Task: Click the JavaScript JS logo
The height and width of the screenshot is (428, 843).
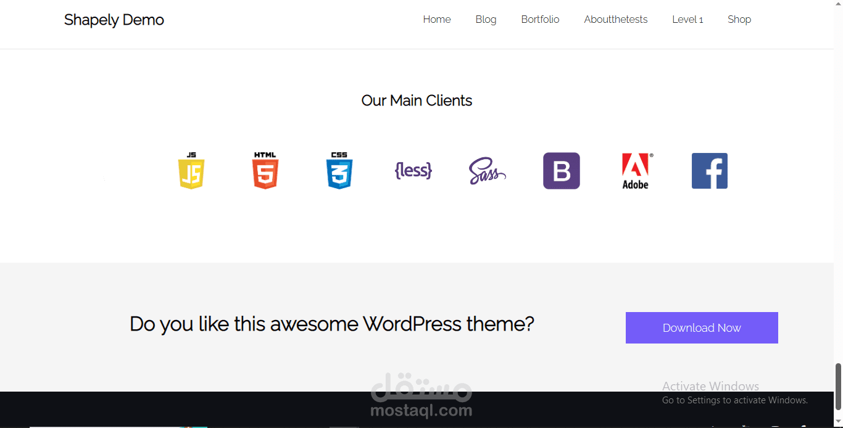Action: click(191, 171)
